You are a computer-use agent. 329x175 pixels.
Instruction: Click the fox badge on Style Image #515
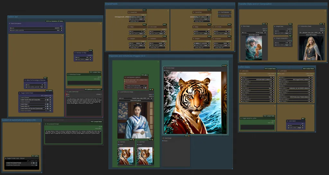[x=266, y=24]
